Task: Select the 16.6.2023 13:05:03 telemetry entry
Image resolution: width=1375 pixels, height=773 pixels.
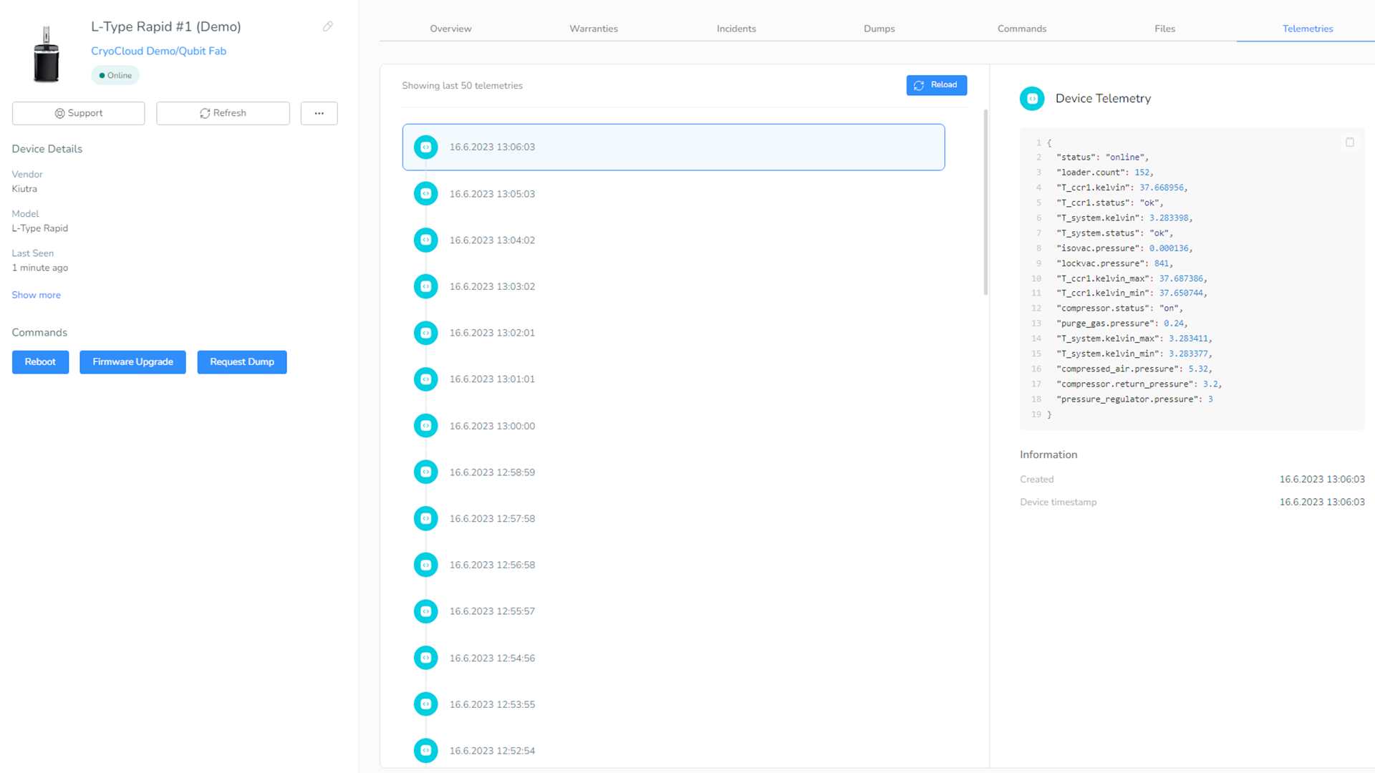Action: (673, 193)
